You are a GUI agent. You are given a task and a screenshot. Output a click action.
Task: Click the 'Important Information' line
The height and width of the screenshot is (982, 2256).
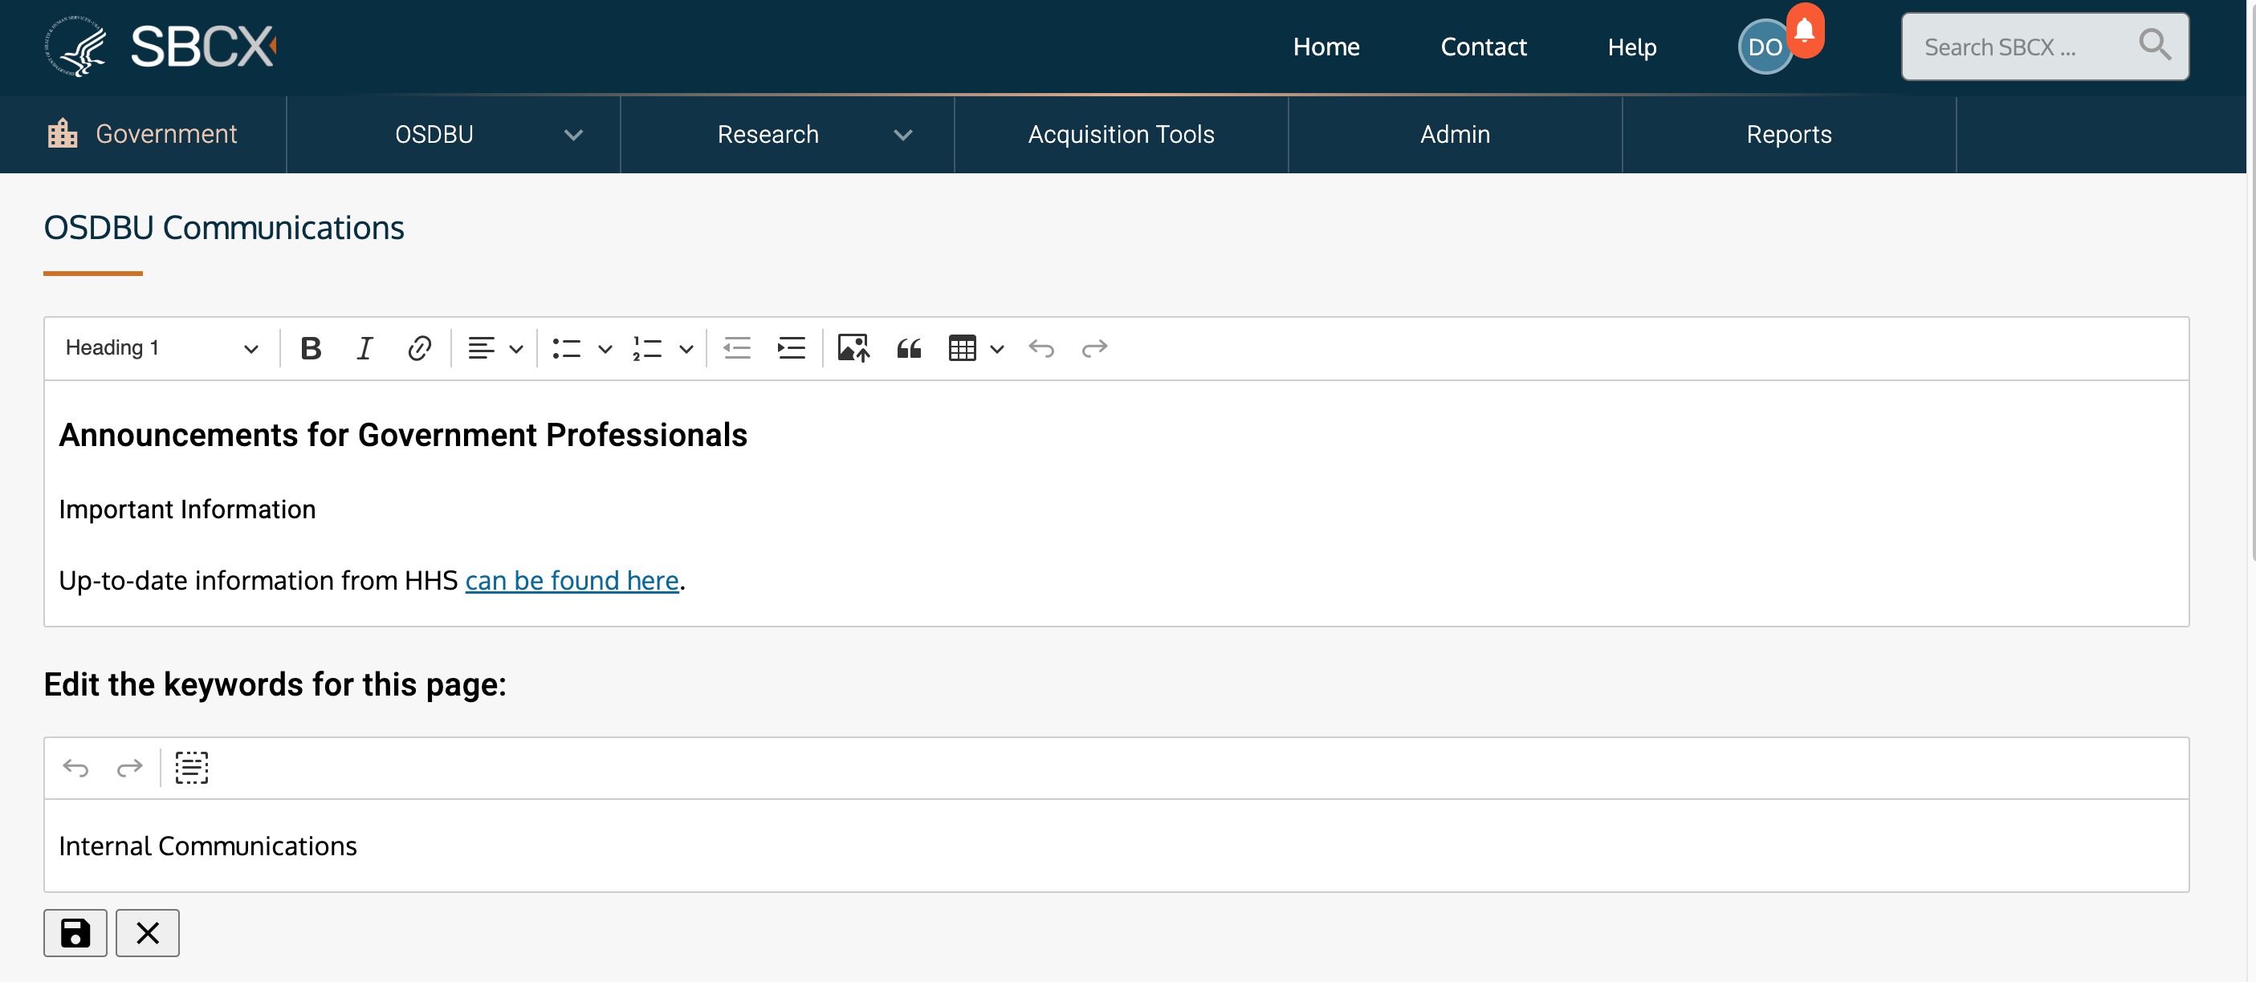(x=186, y=509)
